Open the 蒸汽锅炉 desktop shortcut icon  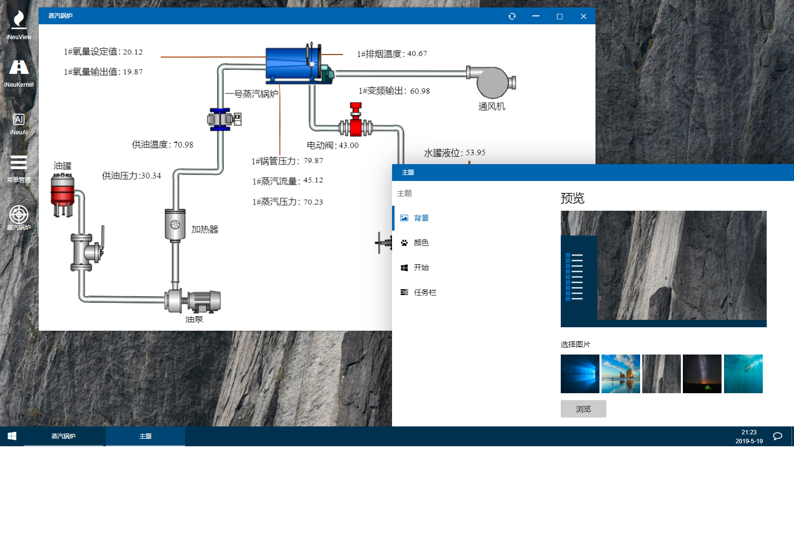19,215
